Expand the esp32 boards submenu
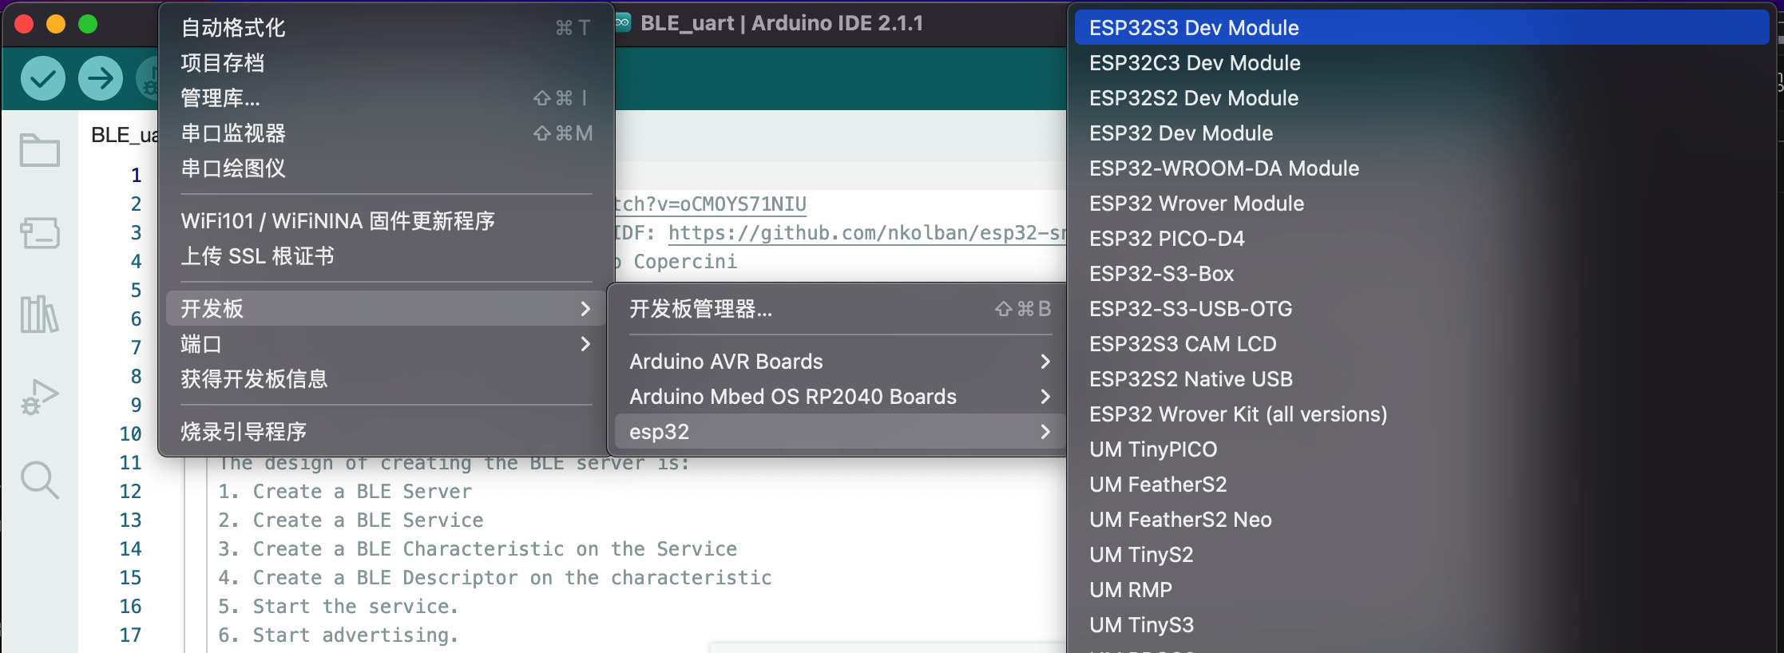Viewport: 1784px width, 653px height. click(x=840, y=432)
